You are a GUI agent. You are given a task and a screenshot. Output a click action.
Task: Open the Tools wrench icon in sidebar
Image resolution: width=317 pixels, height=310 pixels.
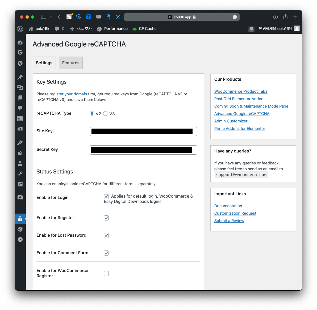point(20,174)
